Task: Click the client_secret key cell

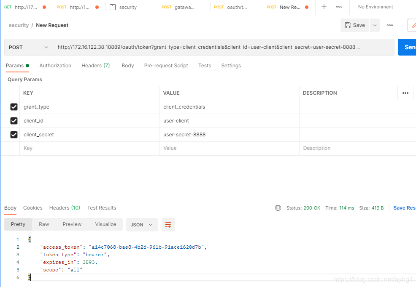Action: pyautogui.click(x=89, y=135)
